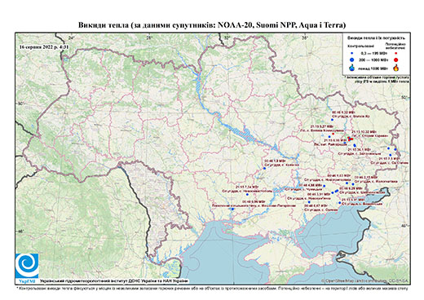Image resolution: width=424 pixels, height=300 pixels.
Task: Select the large blue 200–1000 MW legend circle
Action: pyautogui.click(x=352, y=60)
